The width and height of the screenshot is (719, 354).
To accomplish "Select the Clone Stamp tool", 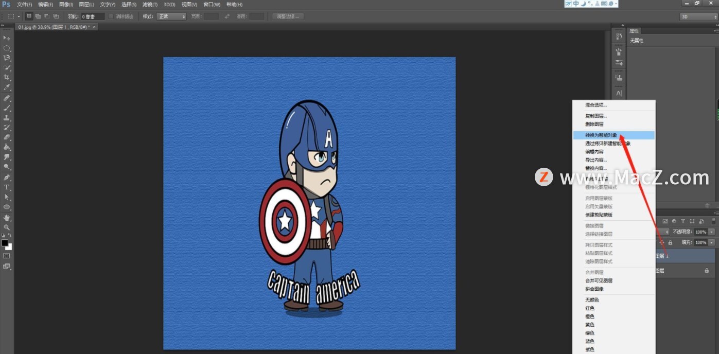I will tap(7, 117).
